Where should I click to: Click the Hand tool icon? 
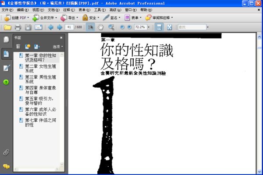(x=100, y=27)
